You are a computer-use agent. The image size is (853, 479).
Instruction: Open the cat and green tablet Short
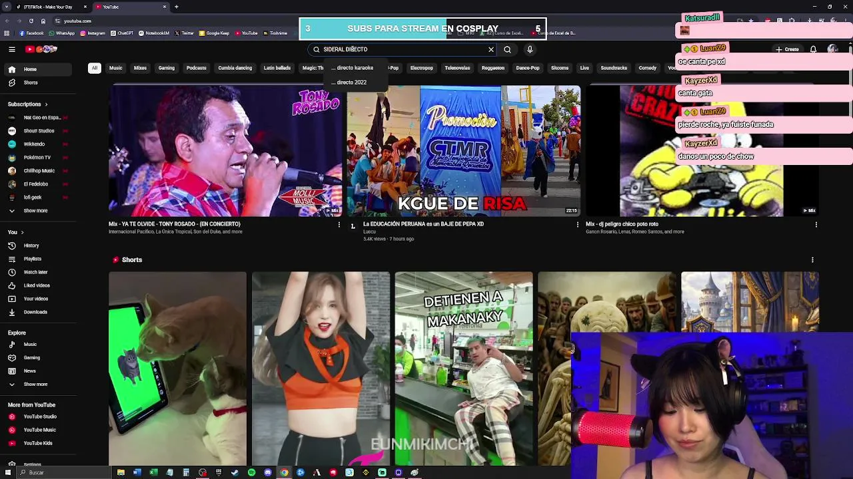pos(177,369)
